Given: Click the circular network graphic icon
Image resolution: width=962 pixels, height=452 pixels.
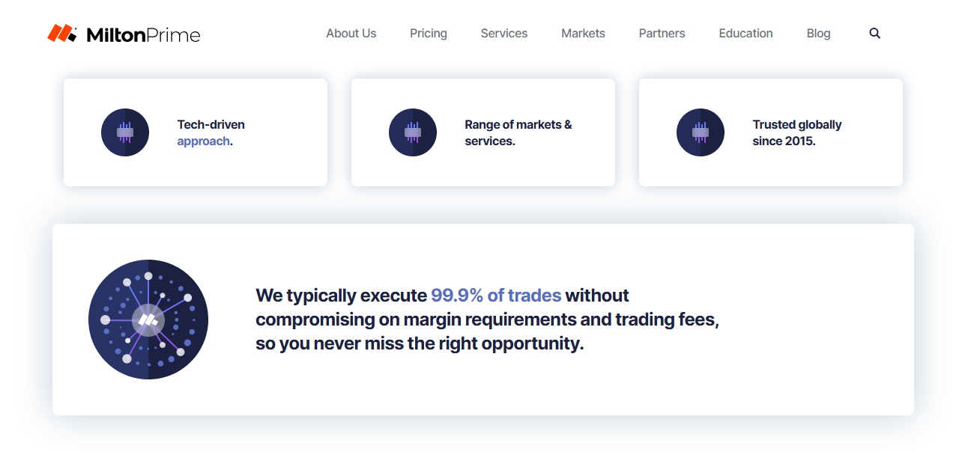Looking at the screenshot, I should (148, 320).
